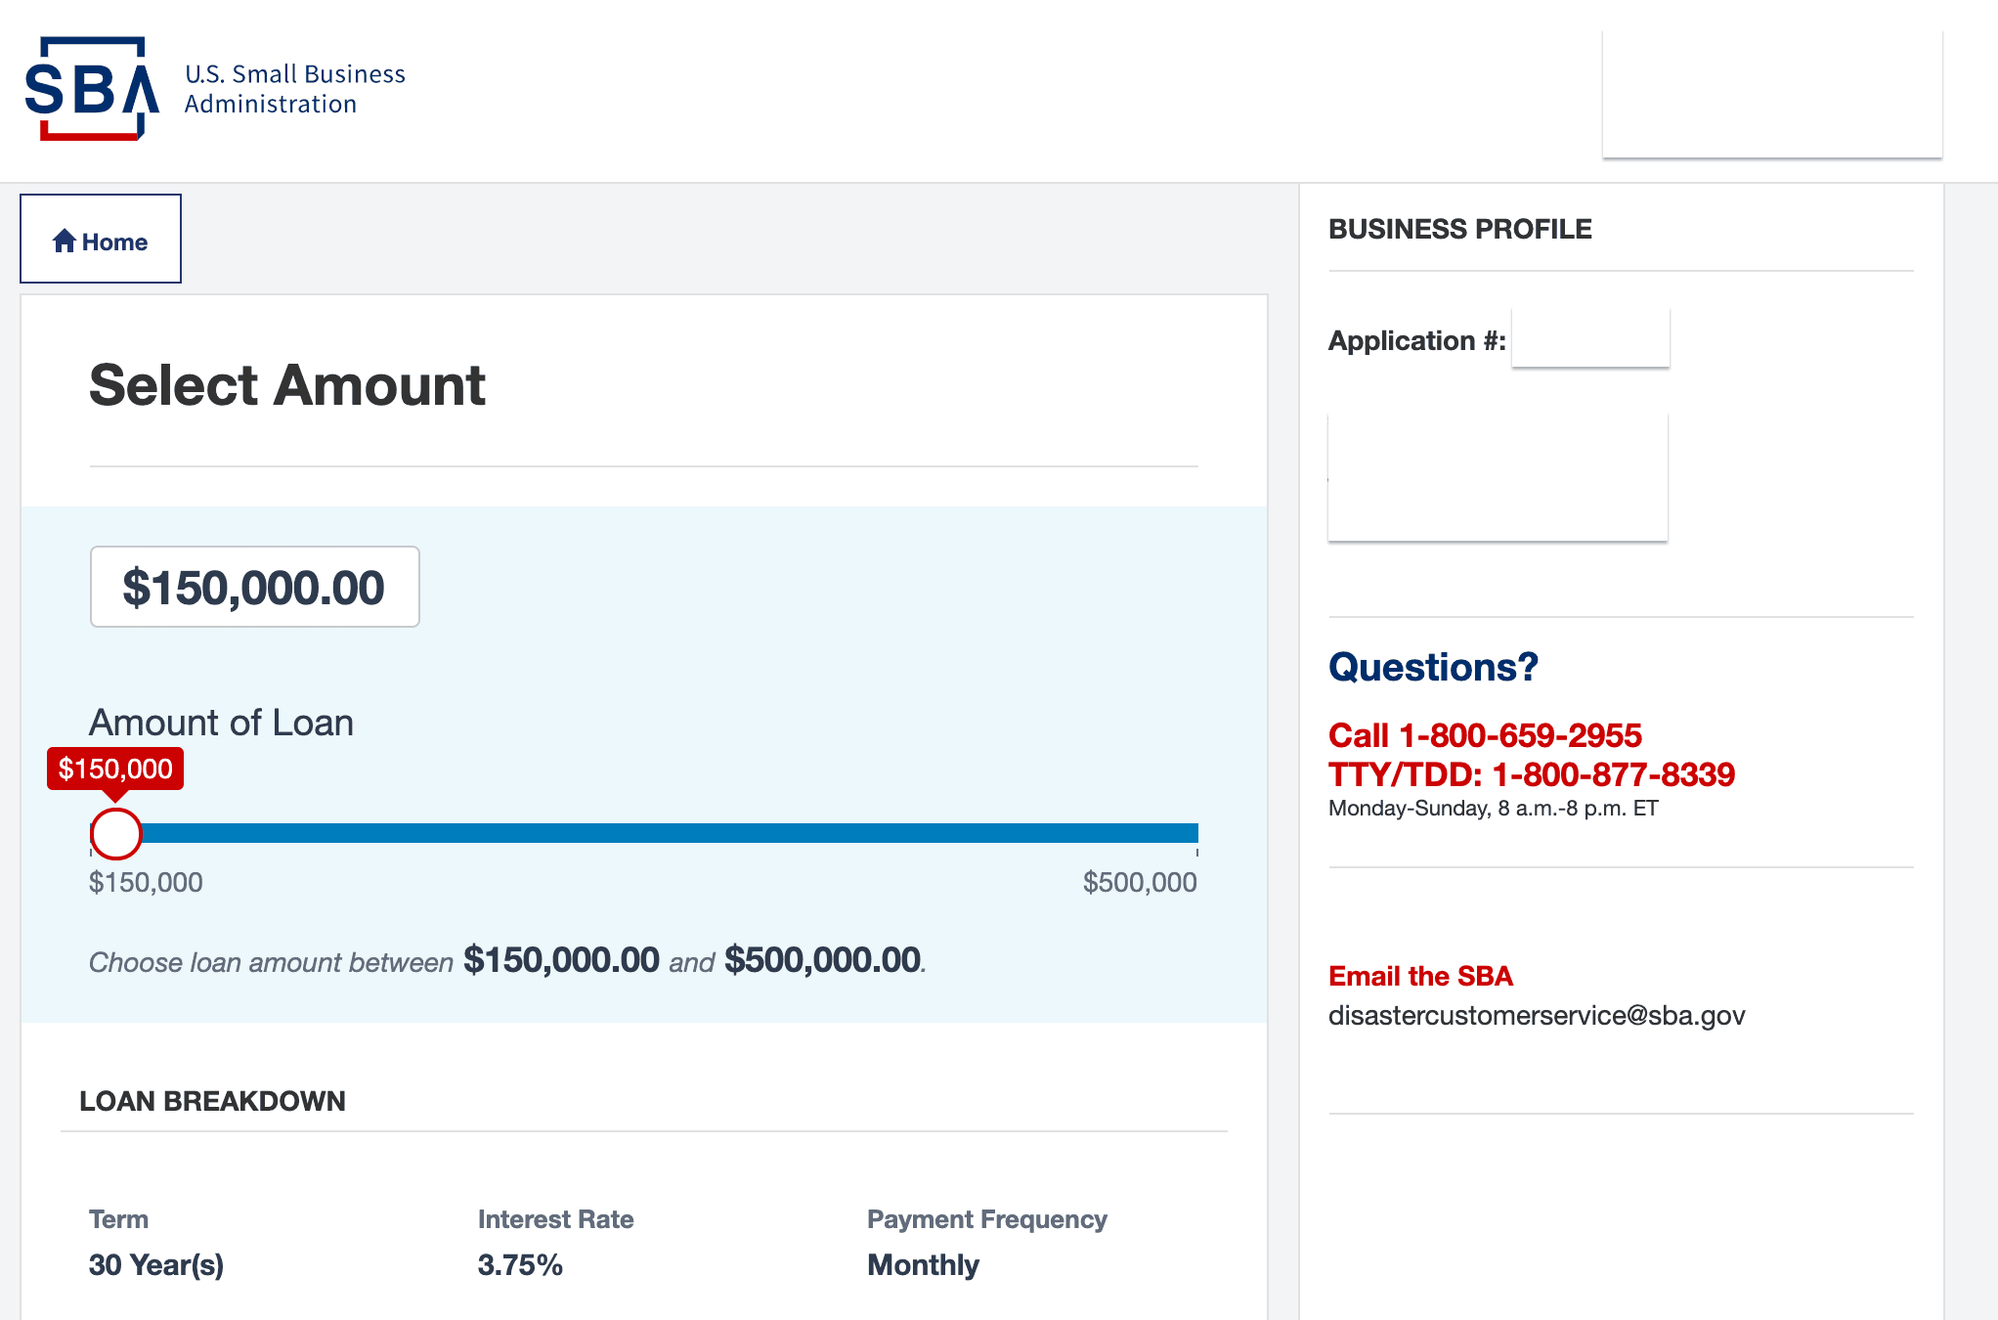
Task: Click the $500,000 maximum slider label
Action: (x=1139, y=881)
